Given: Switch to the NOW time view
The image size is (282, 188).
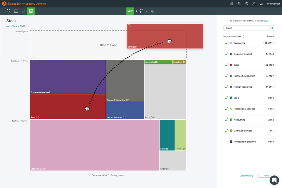Looking at the screenshot, I should [130, 11].
